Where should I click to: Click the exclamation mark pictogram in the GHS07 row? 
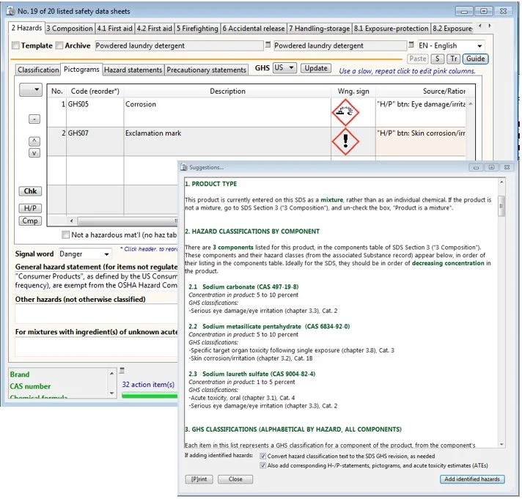345,141
